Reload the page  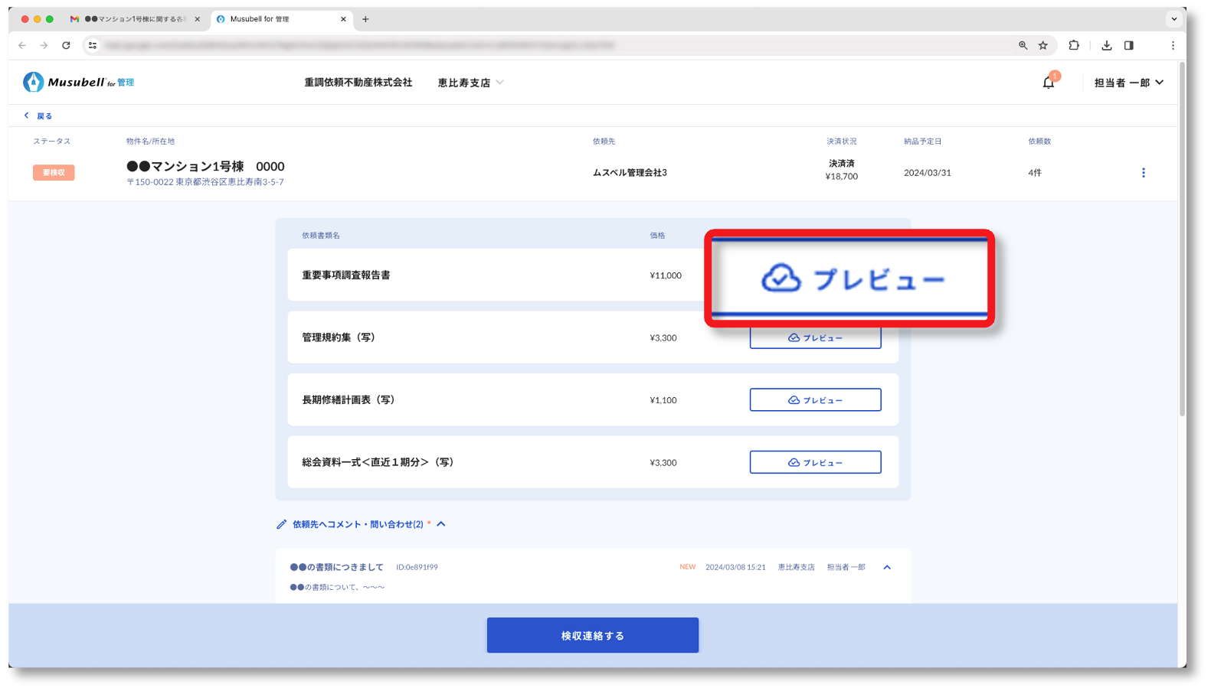(x=66, y=45)
